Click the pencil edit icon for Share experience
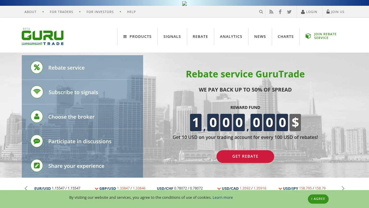369x208 pixels. pos(37,166)
